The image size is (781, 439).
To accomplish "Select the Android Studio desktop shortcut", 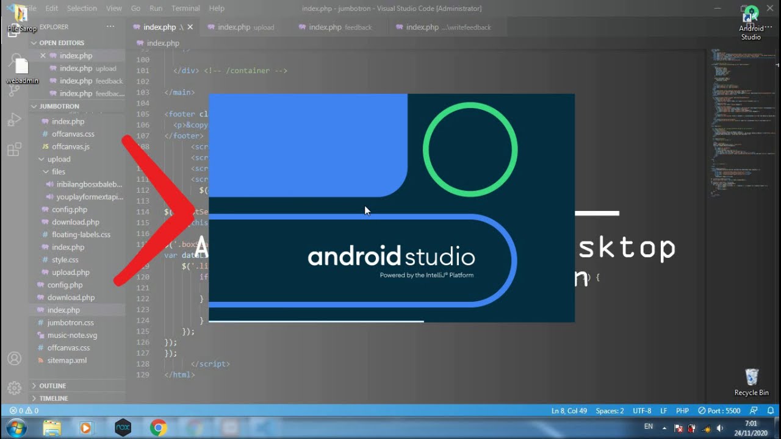I will [751, 23].
